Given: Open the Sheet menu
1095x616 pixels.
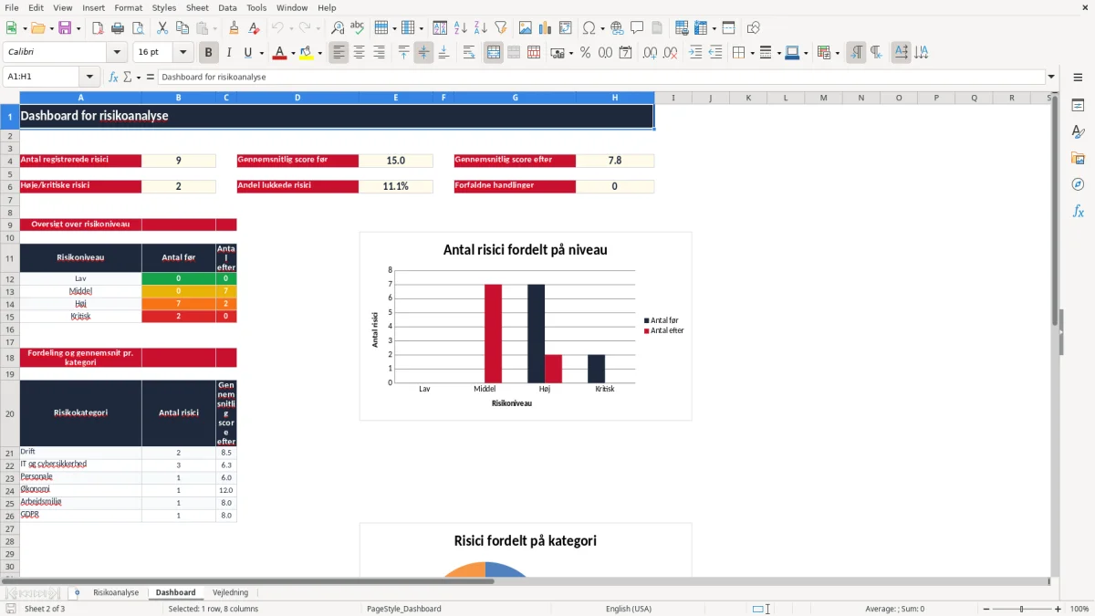Looking at the screenshot, I should pyautogui.click(x=197, y=7).
